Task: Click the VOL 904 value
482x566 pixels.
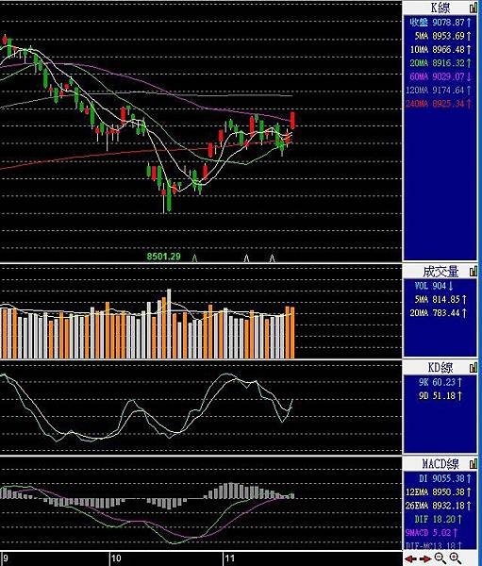Action: [434, 286]
